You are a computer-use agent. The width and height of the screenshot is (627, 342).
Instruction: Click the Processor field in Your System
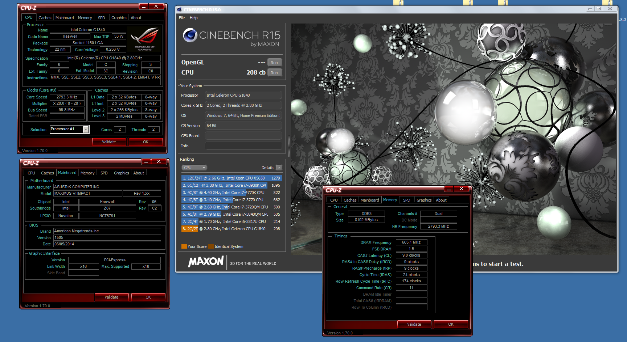coord(243,95)
